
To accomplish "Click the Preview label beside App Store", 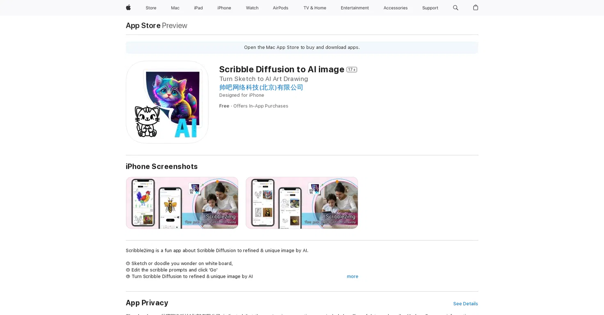I will (175, 25).
